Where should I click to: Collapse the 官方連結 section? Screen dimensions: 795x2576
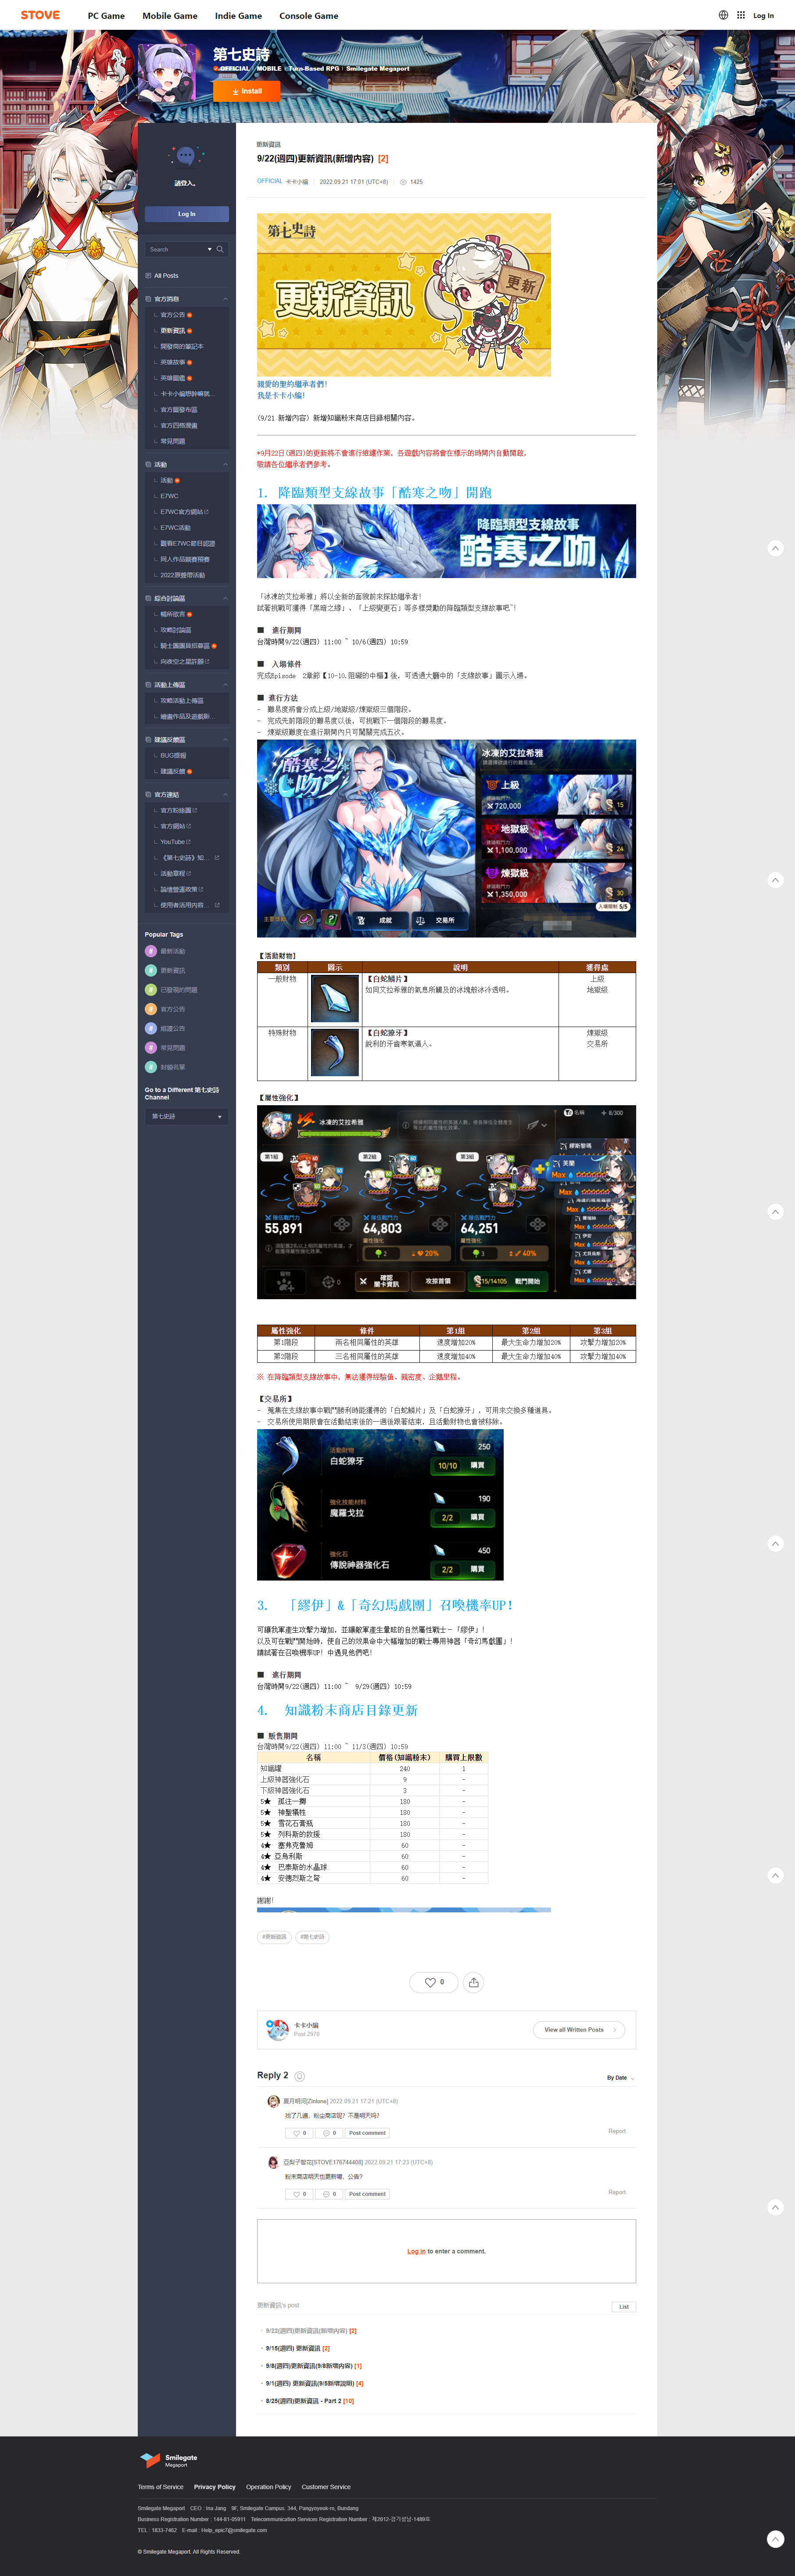[225, 795]
